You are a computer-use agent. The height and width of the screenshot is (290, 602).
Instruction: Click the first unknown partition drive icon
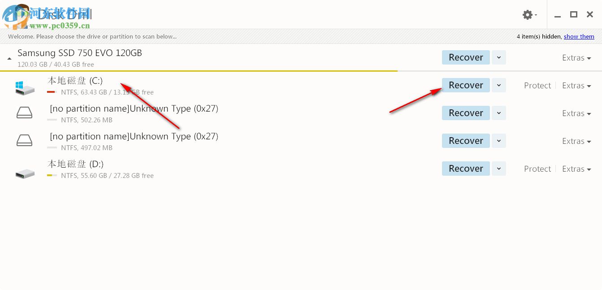24,113
